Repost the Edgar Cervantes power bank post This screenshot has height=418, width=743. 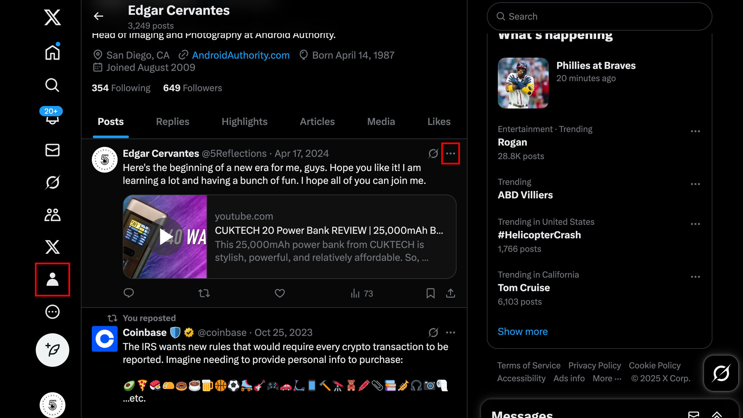tap(204, 293)
